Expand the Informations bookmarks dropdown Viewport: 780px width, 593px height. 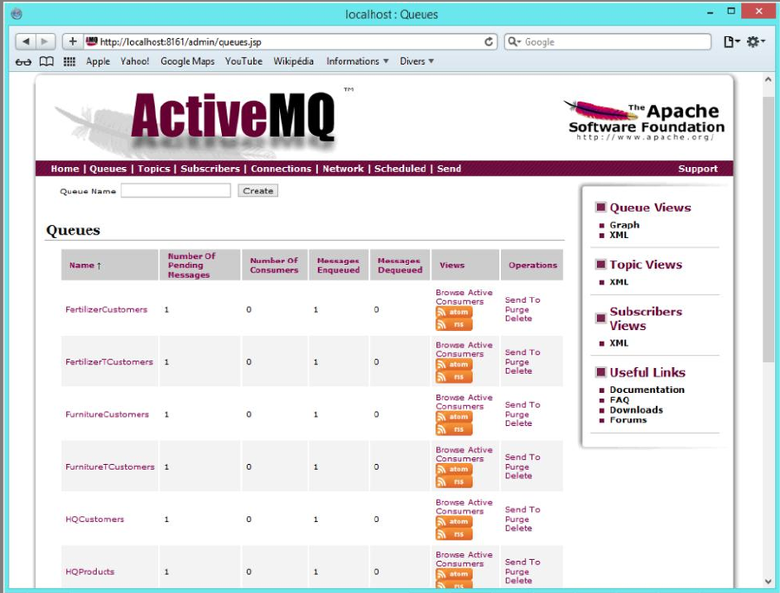[x=357, y=61]
